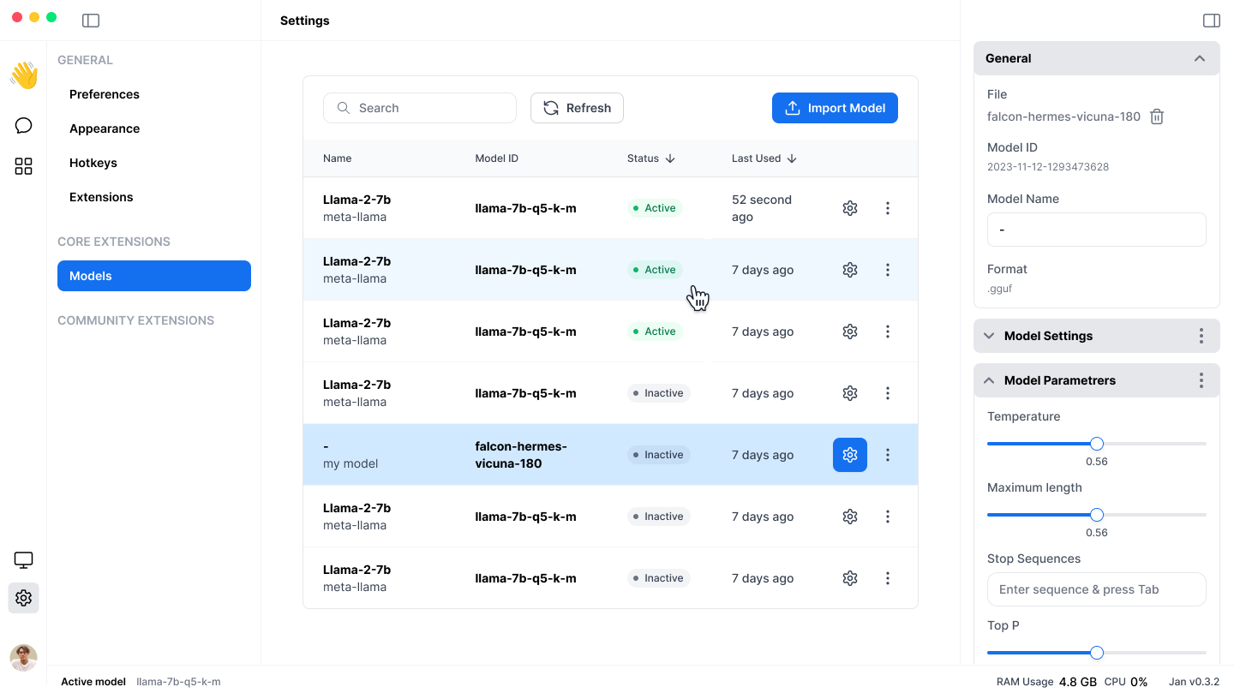Open the user avatar profile
The width and height of the screenshot is (1234, 699).
[24, 658]
